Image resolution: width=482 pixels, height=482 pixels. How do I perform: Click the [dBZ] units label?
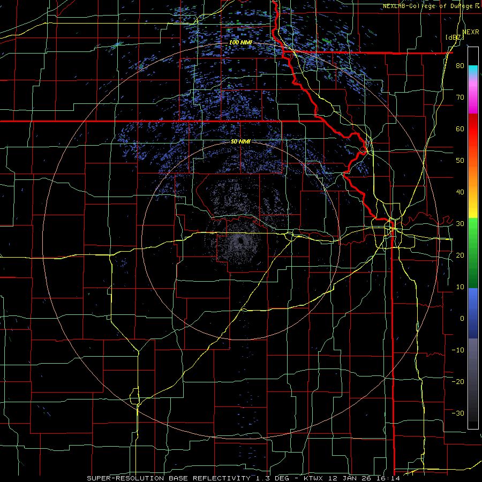pos(455,37)
